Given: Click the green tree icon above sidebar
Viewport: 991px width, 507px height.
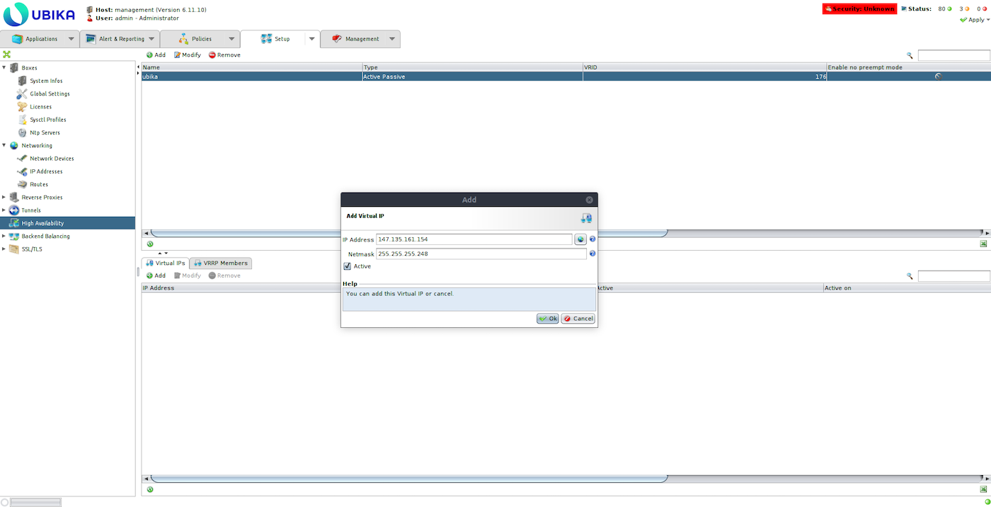Looking at the screenshot, I should tap(6, 55).
